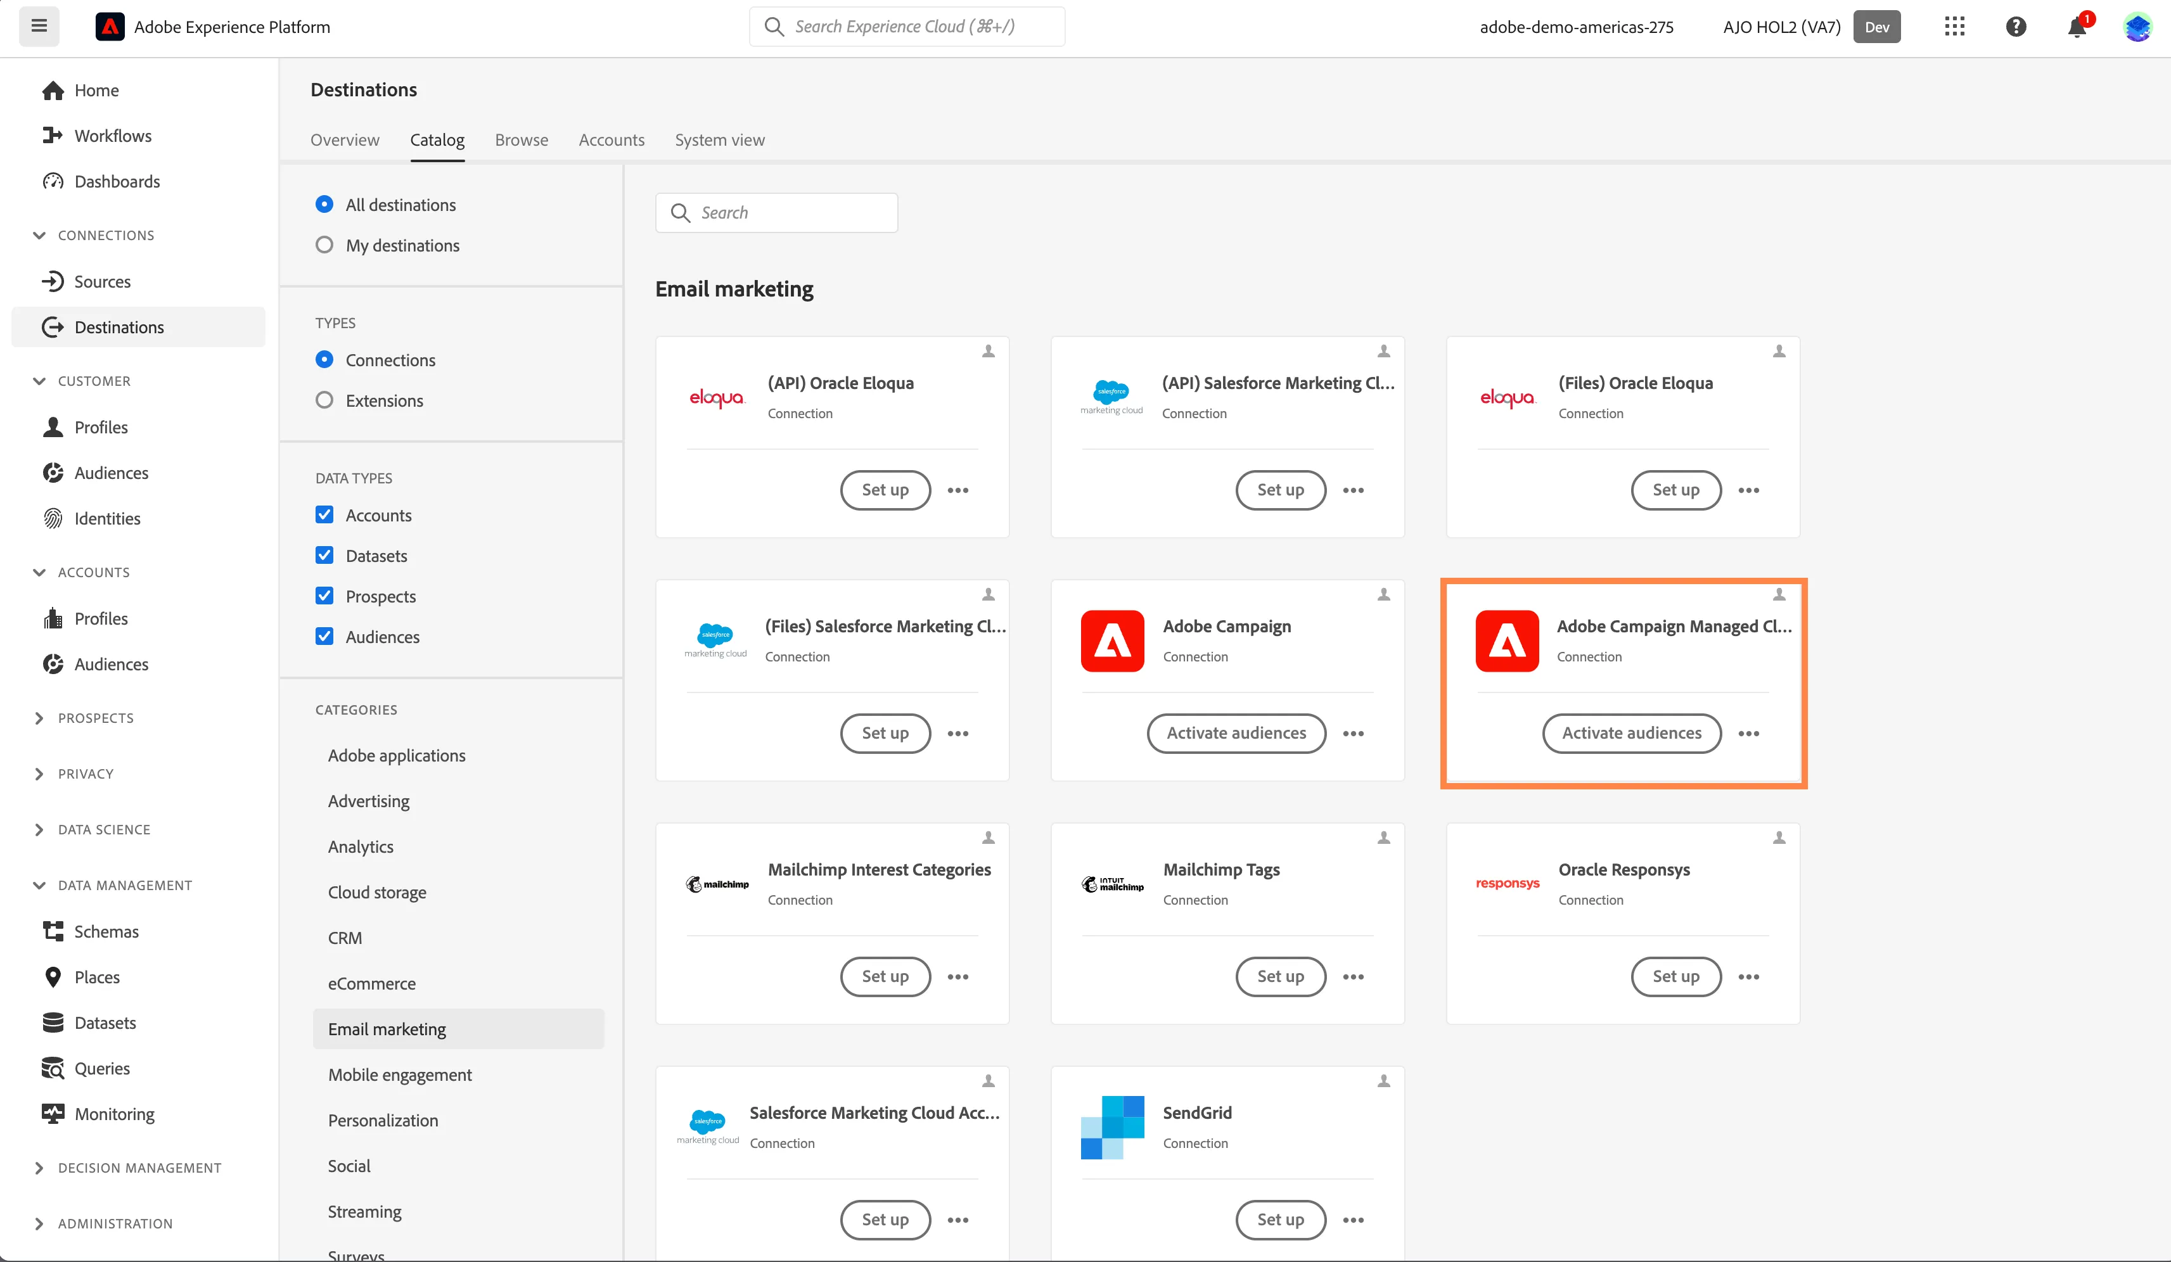2171x1262 pixels.
Task: Select Adobe applications category
Action: point(396,755)
